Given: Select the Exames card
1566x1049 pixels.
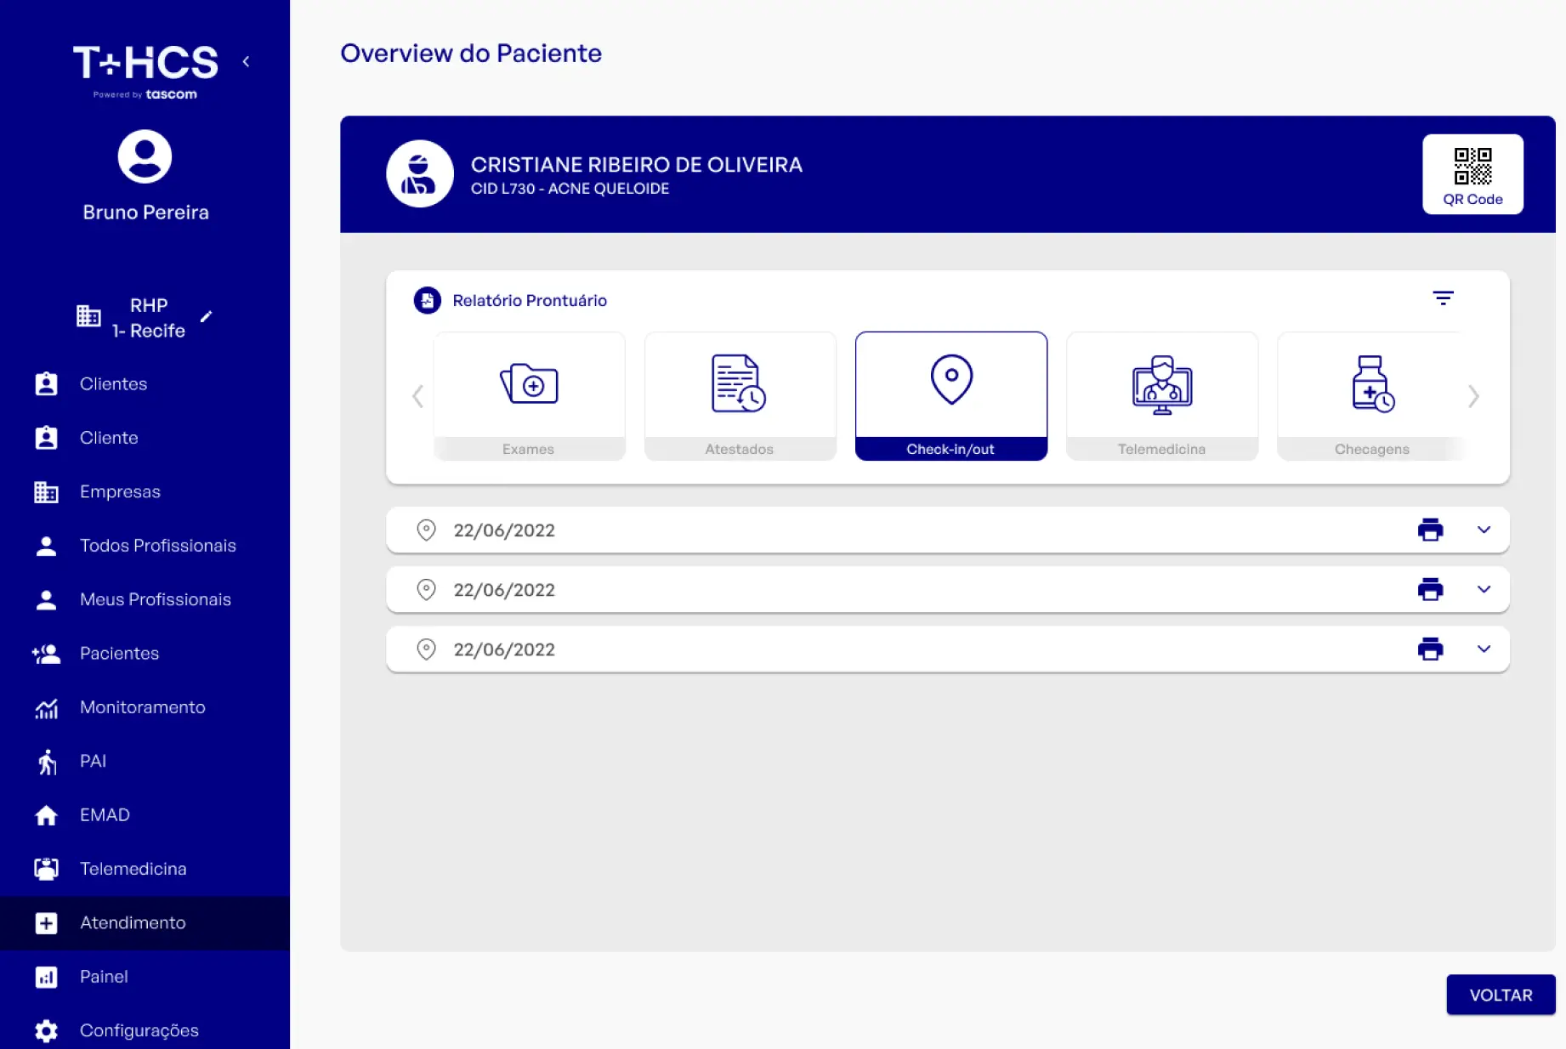Looking at the screenshot, I should point(529,396).
